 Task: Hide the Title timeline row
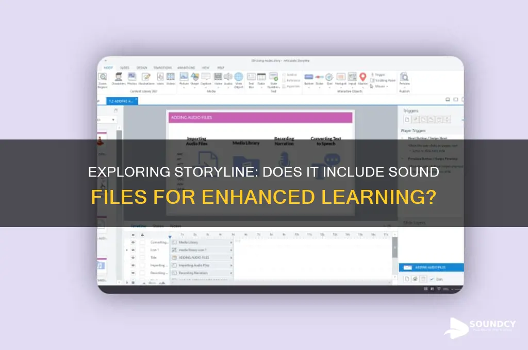tap(133, 257)
